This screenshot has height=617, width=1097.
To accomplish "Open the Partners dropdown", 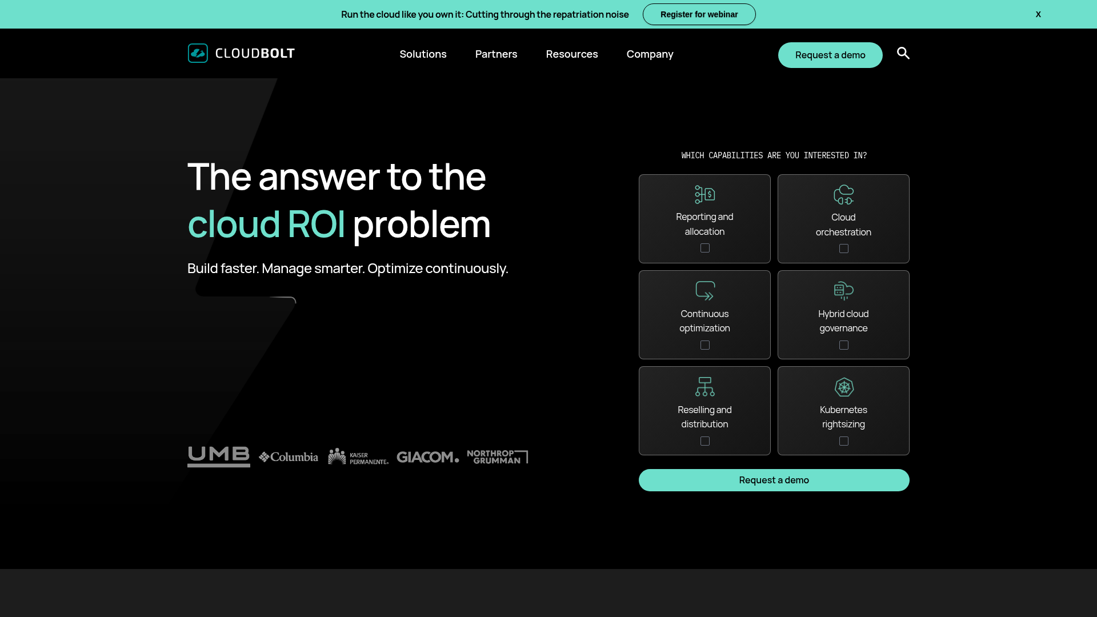I will (x=496, y=54).
